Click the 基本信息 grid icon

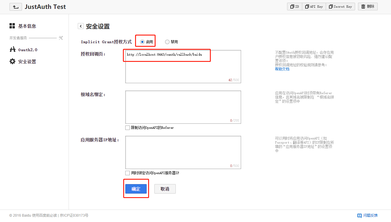pos(12,26)
